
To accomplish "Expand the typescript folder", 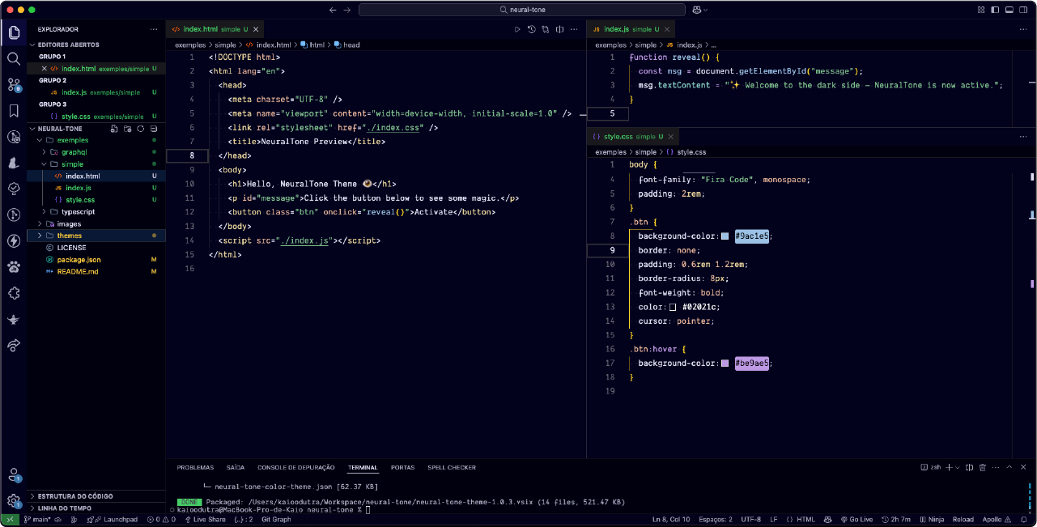I will [x=45, y=211].
